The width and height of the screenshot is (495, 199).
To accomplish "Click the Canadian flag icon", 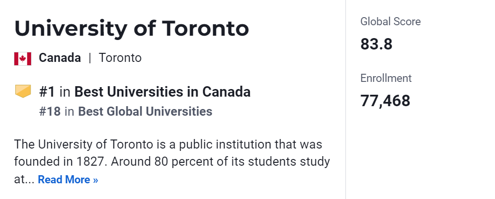I will pyautogui.click(x=22, y=59).
